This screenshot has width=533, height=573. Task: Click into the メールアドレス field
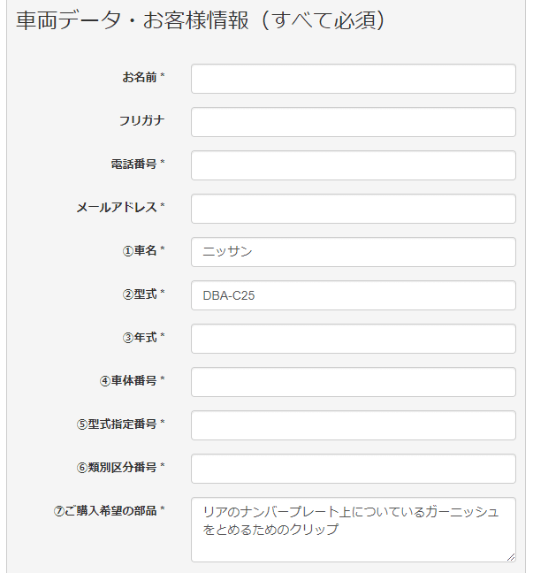(353, 209)
